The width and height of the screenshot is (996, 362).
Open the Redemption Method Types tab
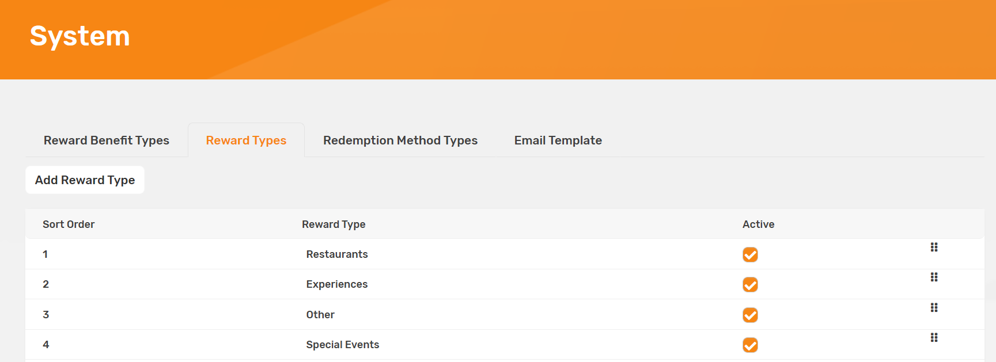click(400, 140)
